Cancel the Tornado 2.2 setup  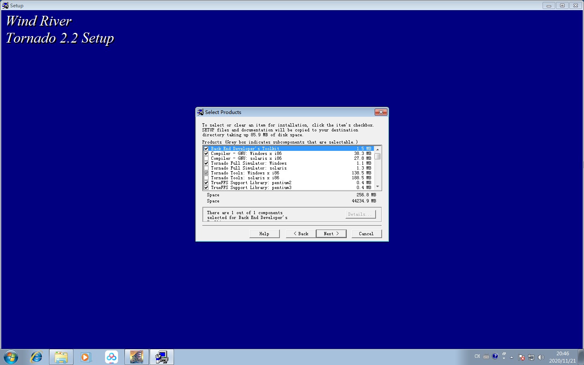coord(366,233)
